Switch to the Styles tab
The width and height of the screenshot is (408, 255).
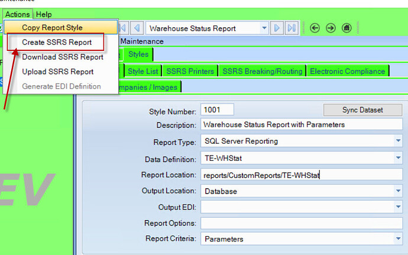[138, 54]
